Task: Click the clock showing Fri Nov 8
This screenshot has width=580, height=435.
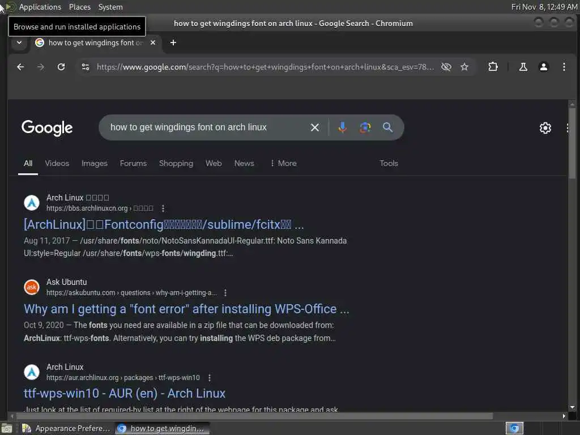Action: click(544, 7)
